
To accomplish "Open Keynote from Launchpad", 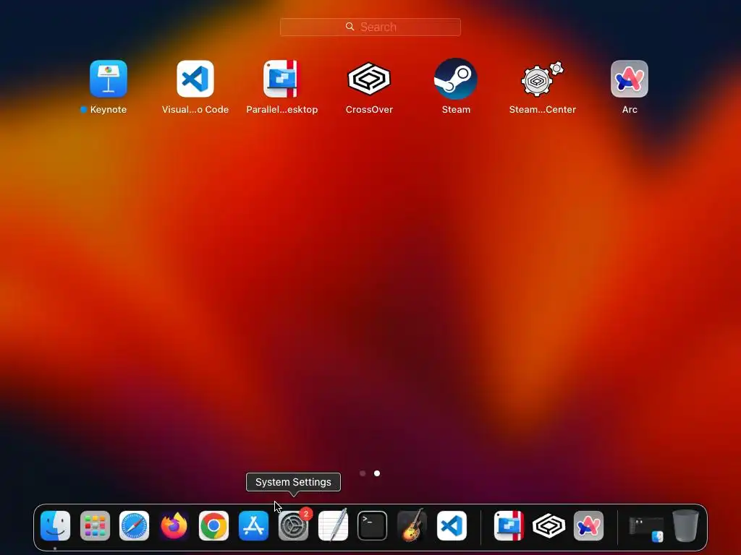I will [x=109, y=79].
